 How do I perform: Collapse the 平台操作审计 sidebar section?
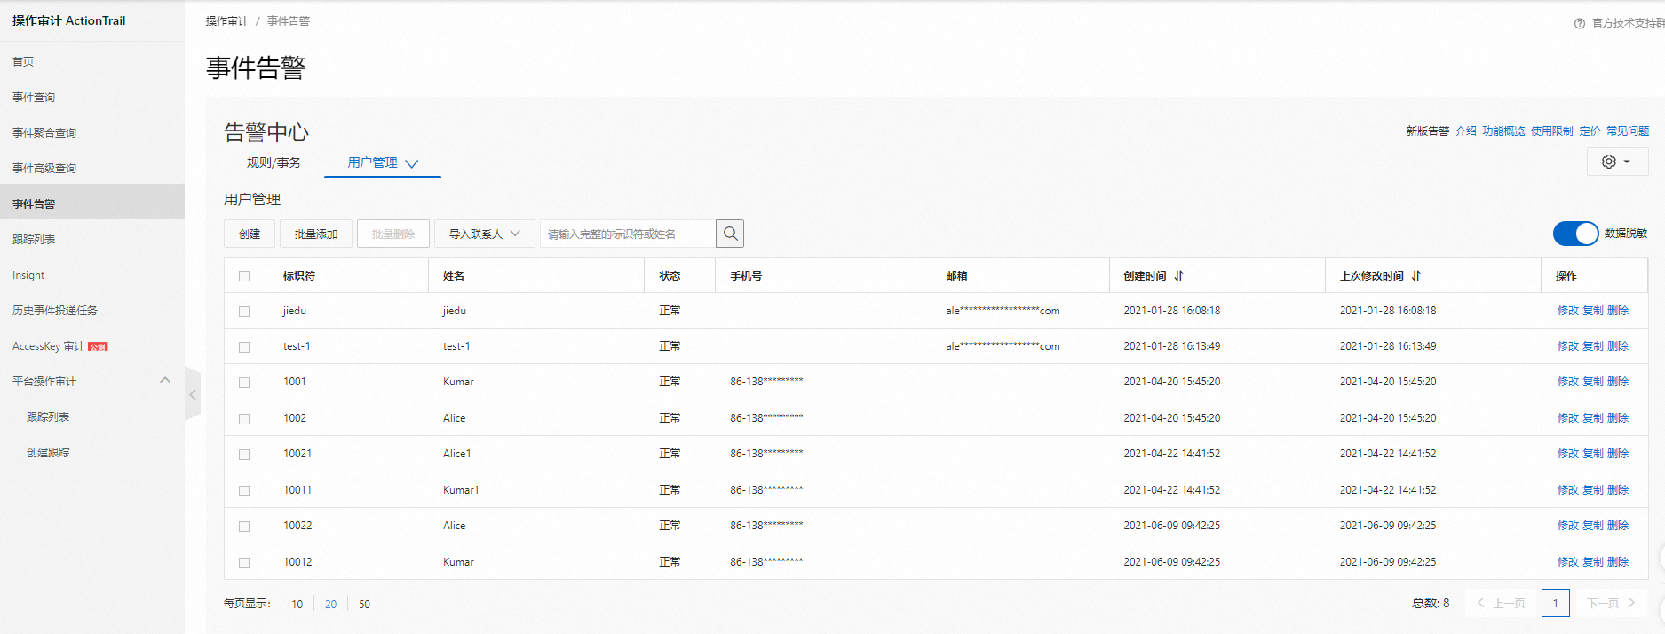(x=165, y=380)
